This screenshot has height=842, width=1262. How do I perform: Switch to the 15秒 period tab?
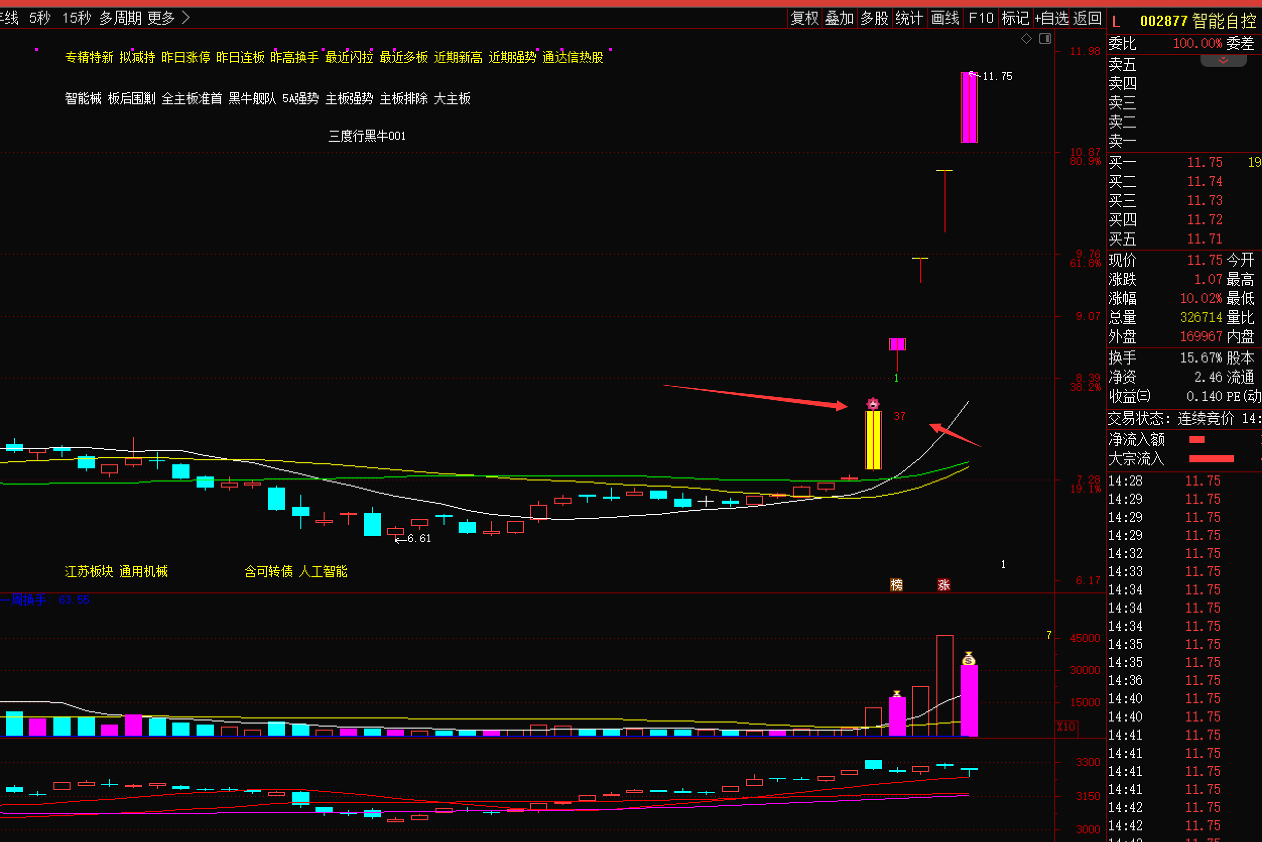tap(77, 18)
